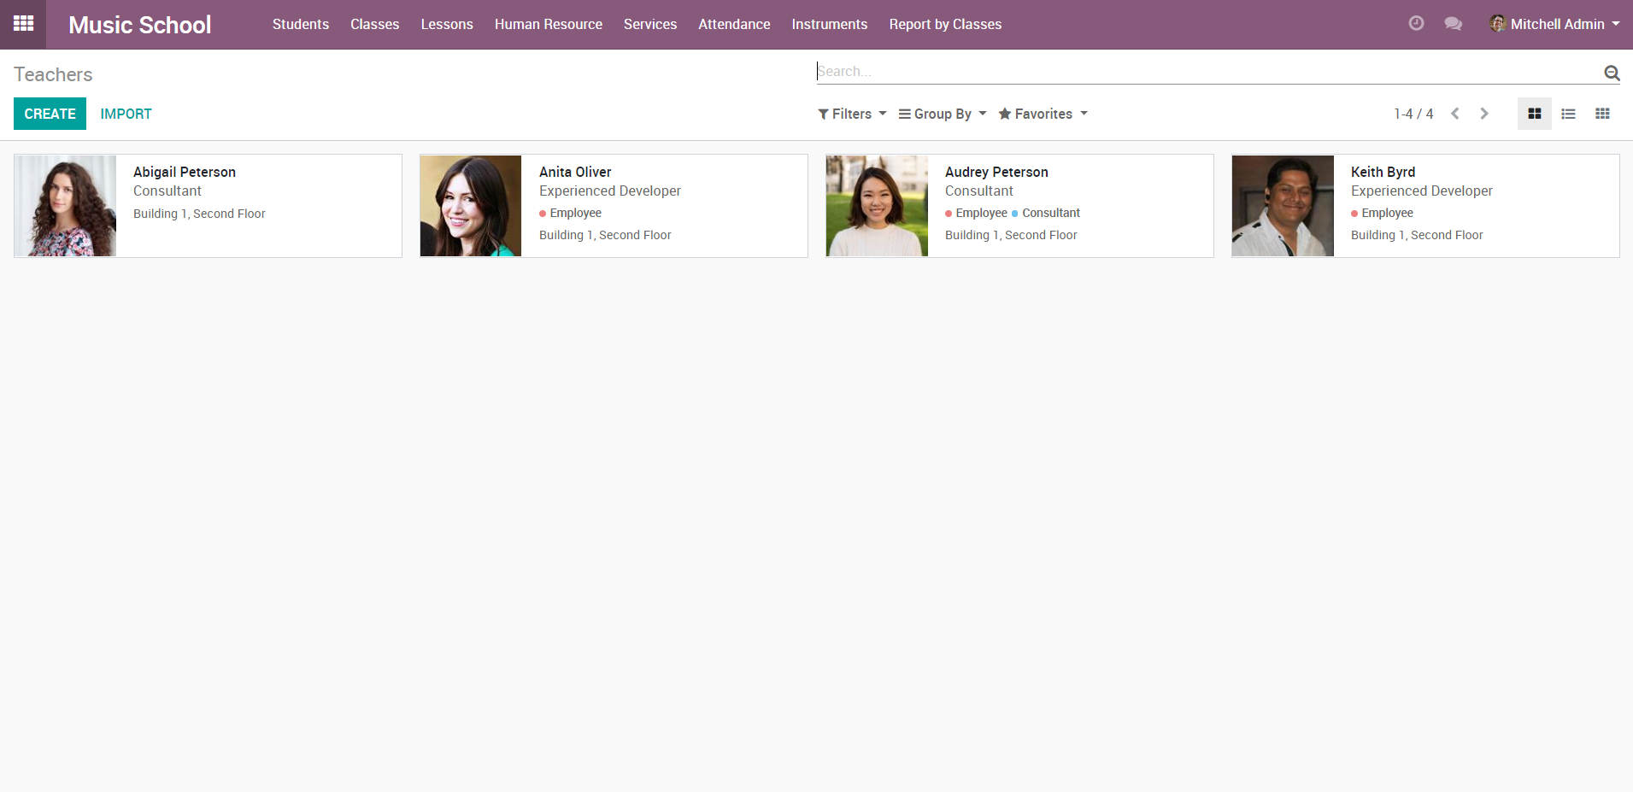The image size is (1633, 792).
Task: Open the Favorites dropdown
Action: (1043, 114)
